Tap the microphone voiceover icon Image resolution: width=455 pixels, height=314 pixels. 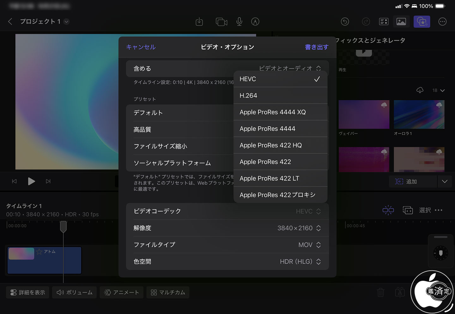click(239, 22)
